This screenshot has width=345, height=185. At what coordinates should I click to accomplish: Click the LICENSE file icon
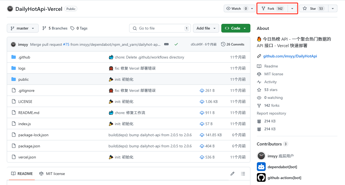(14, 102)
